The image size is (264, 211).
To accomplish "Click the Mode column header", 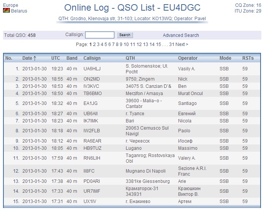I will [225, 58].
